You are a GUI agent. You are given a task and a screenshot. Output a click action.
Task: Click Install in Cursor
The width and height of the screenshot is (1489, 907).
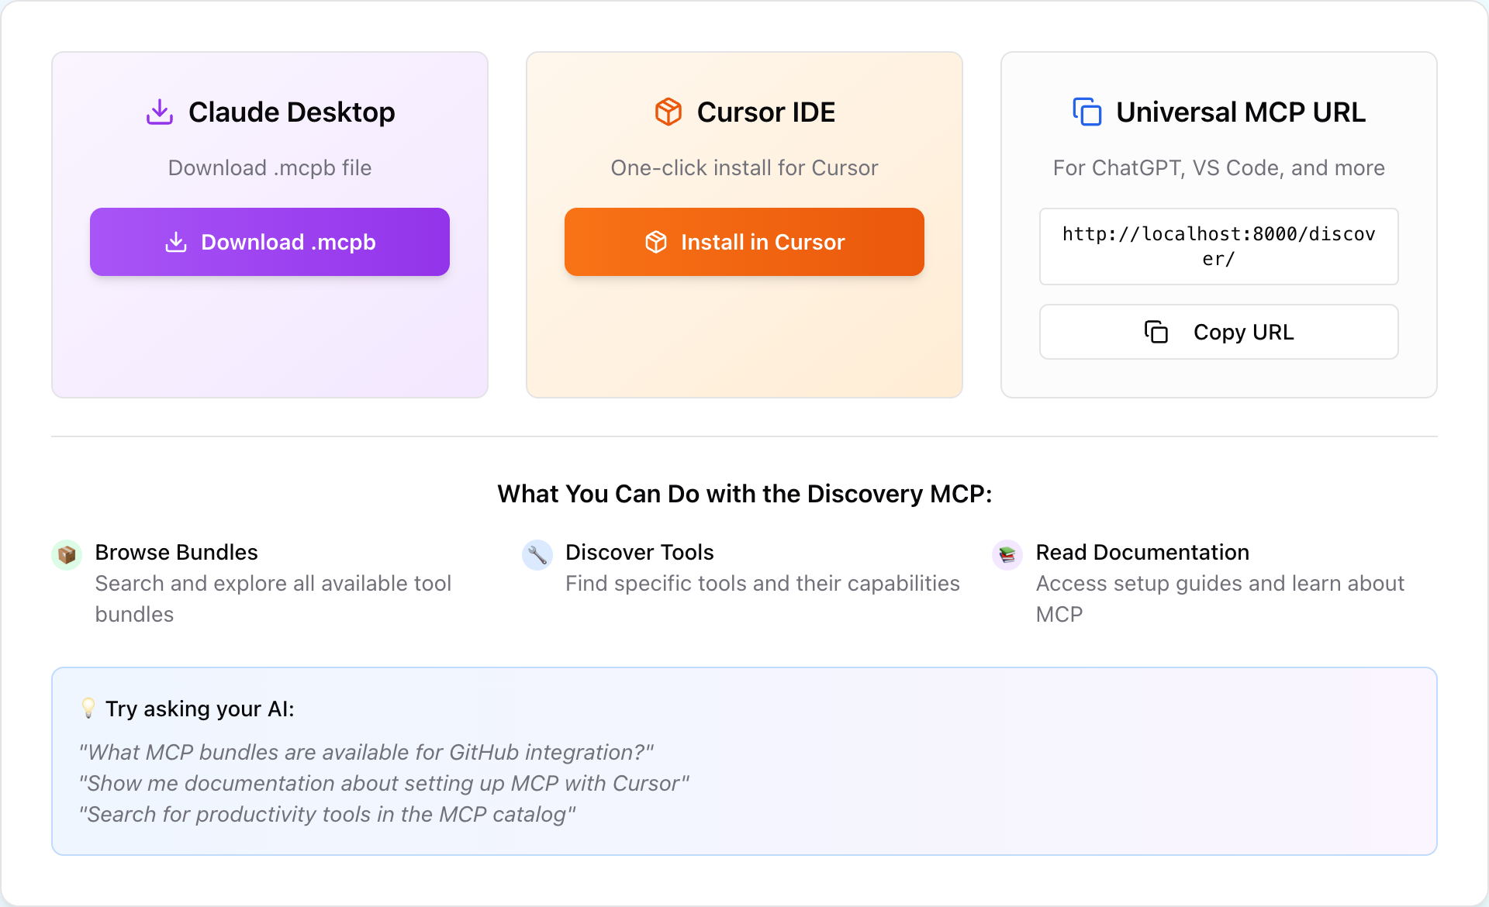pos(744,242)
